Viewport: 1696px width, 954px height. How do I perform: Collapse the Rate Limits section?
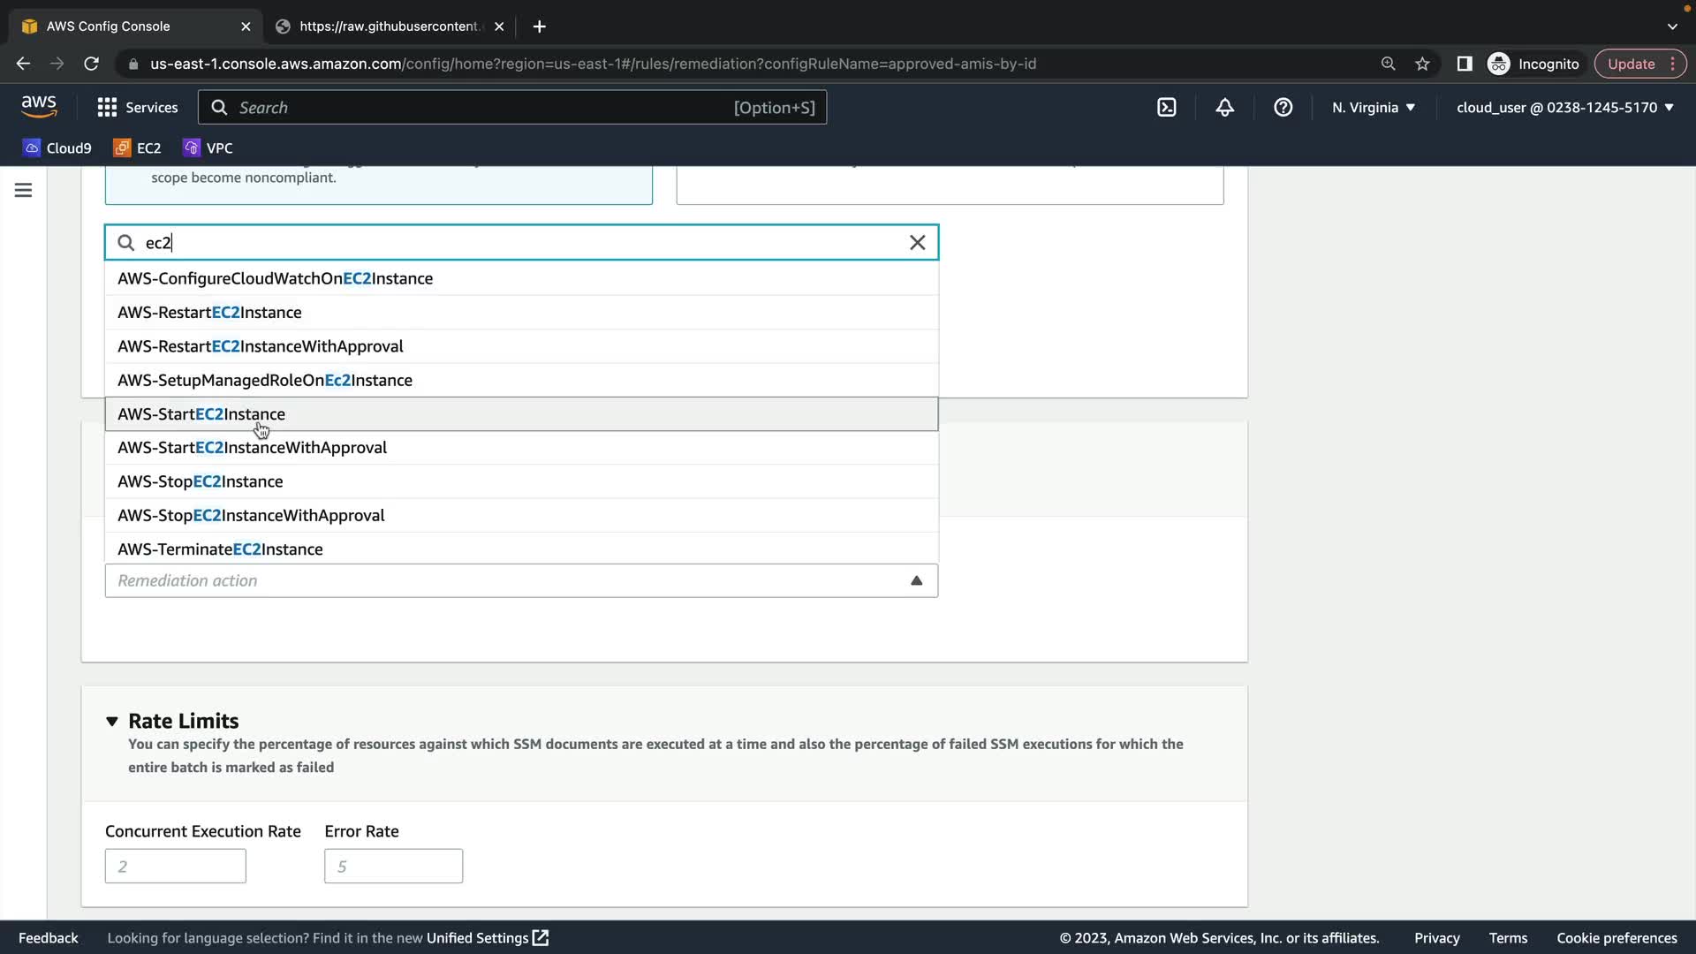tap(112, 721)
